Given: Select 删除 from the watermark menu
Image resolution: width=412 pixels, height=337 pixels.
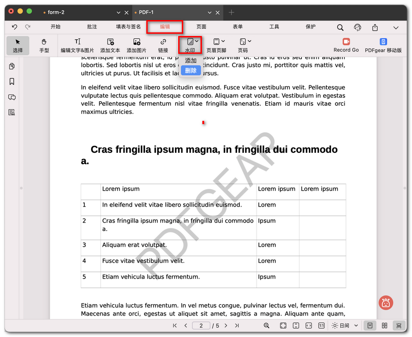Looking at the screenshot, I should click(x=191, y=70).
